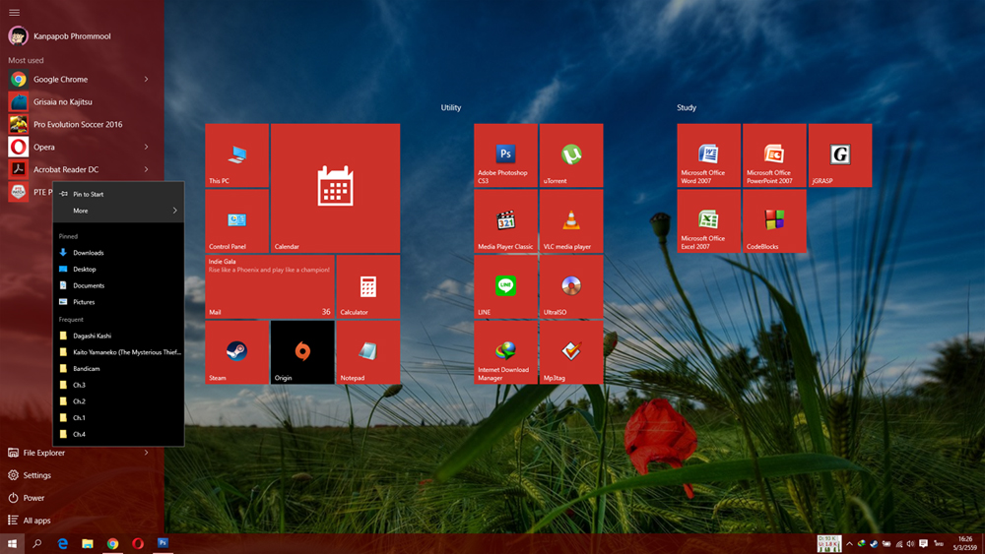Open the Control Panel tile

pos(236,220)
